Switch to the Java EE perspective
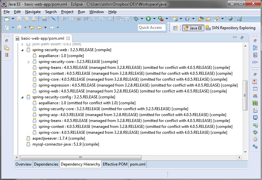262x180 pixels. pos(194,28)
